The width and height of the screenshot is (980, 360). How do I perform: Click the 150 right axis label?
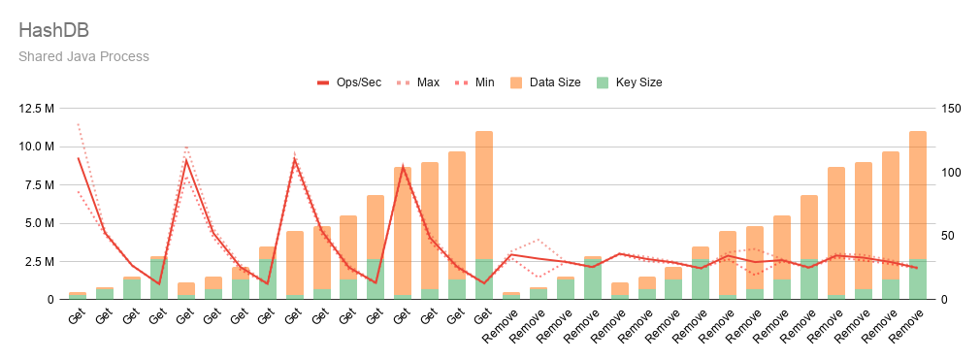[x=951, y=109]
